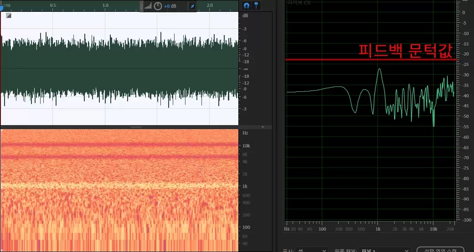The height and width of the screenshot is (252, 474).
Task: Click the playhead marker on the timeline
Action: (1, 8)
